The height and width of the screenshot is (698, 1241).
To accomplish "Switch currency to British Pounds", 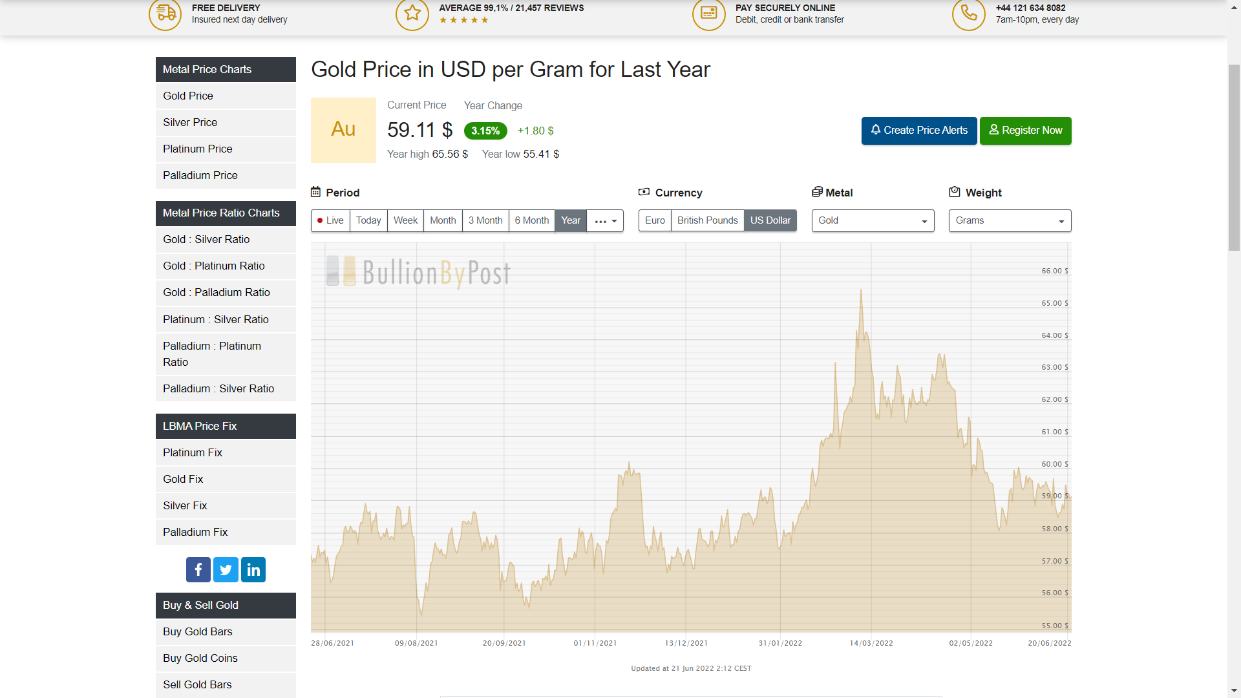I will coord(707,220).
